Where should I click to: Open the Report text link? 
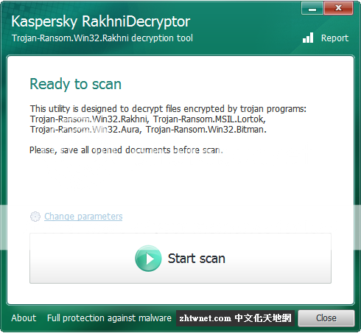pos(334,38)
